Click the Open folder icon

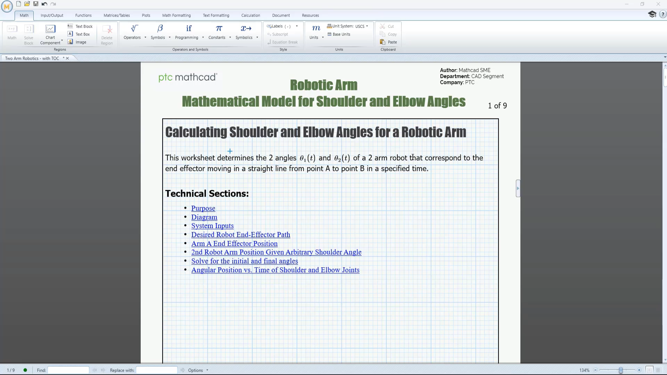coord(27,4)
